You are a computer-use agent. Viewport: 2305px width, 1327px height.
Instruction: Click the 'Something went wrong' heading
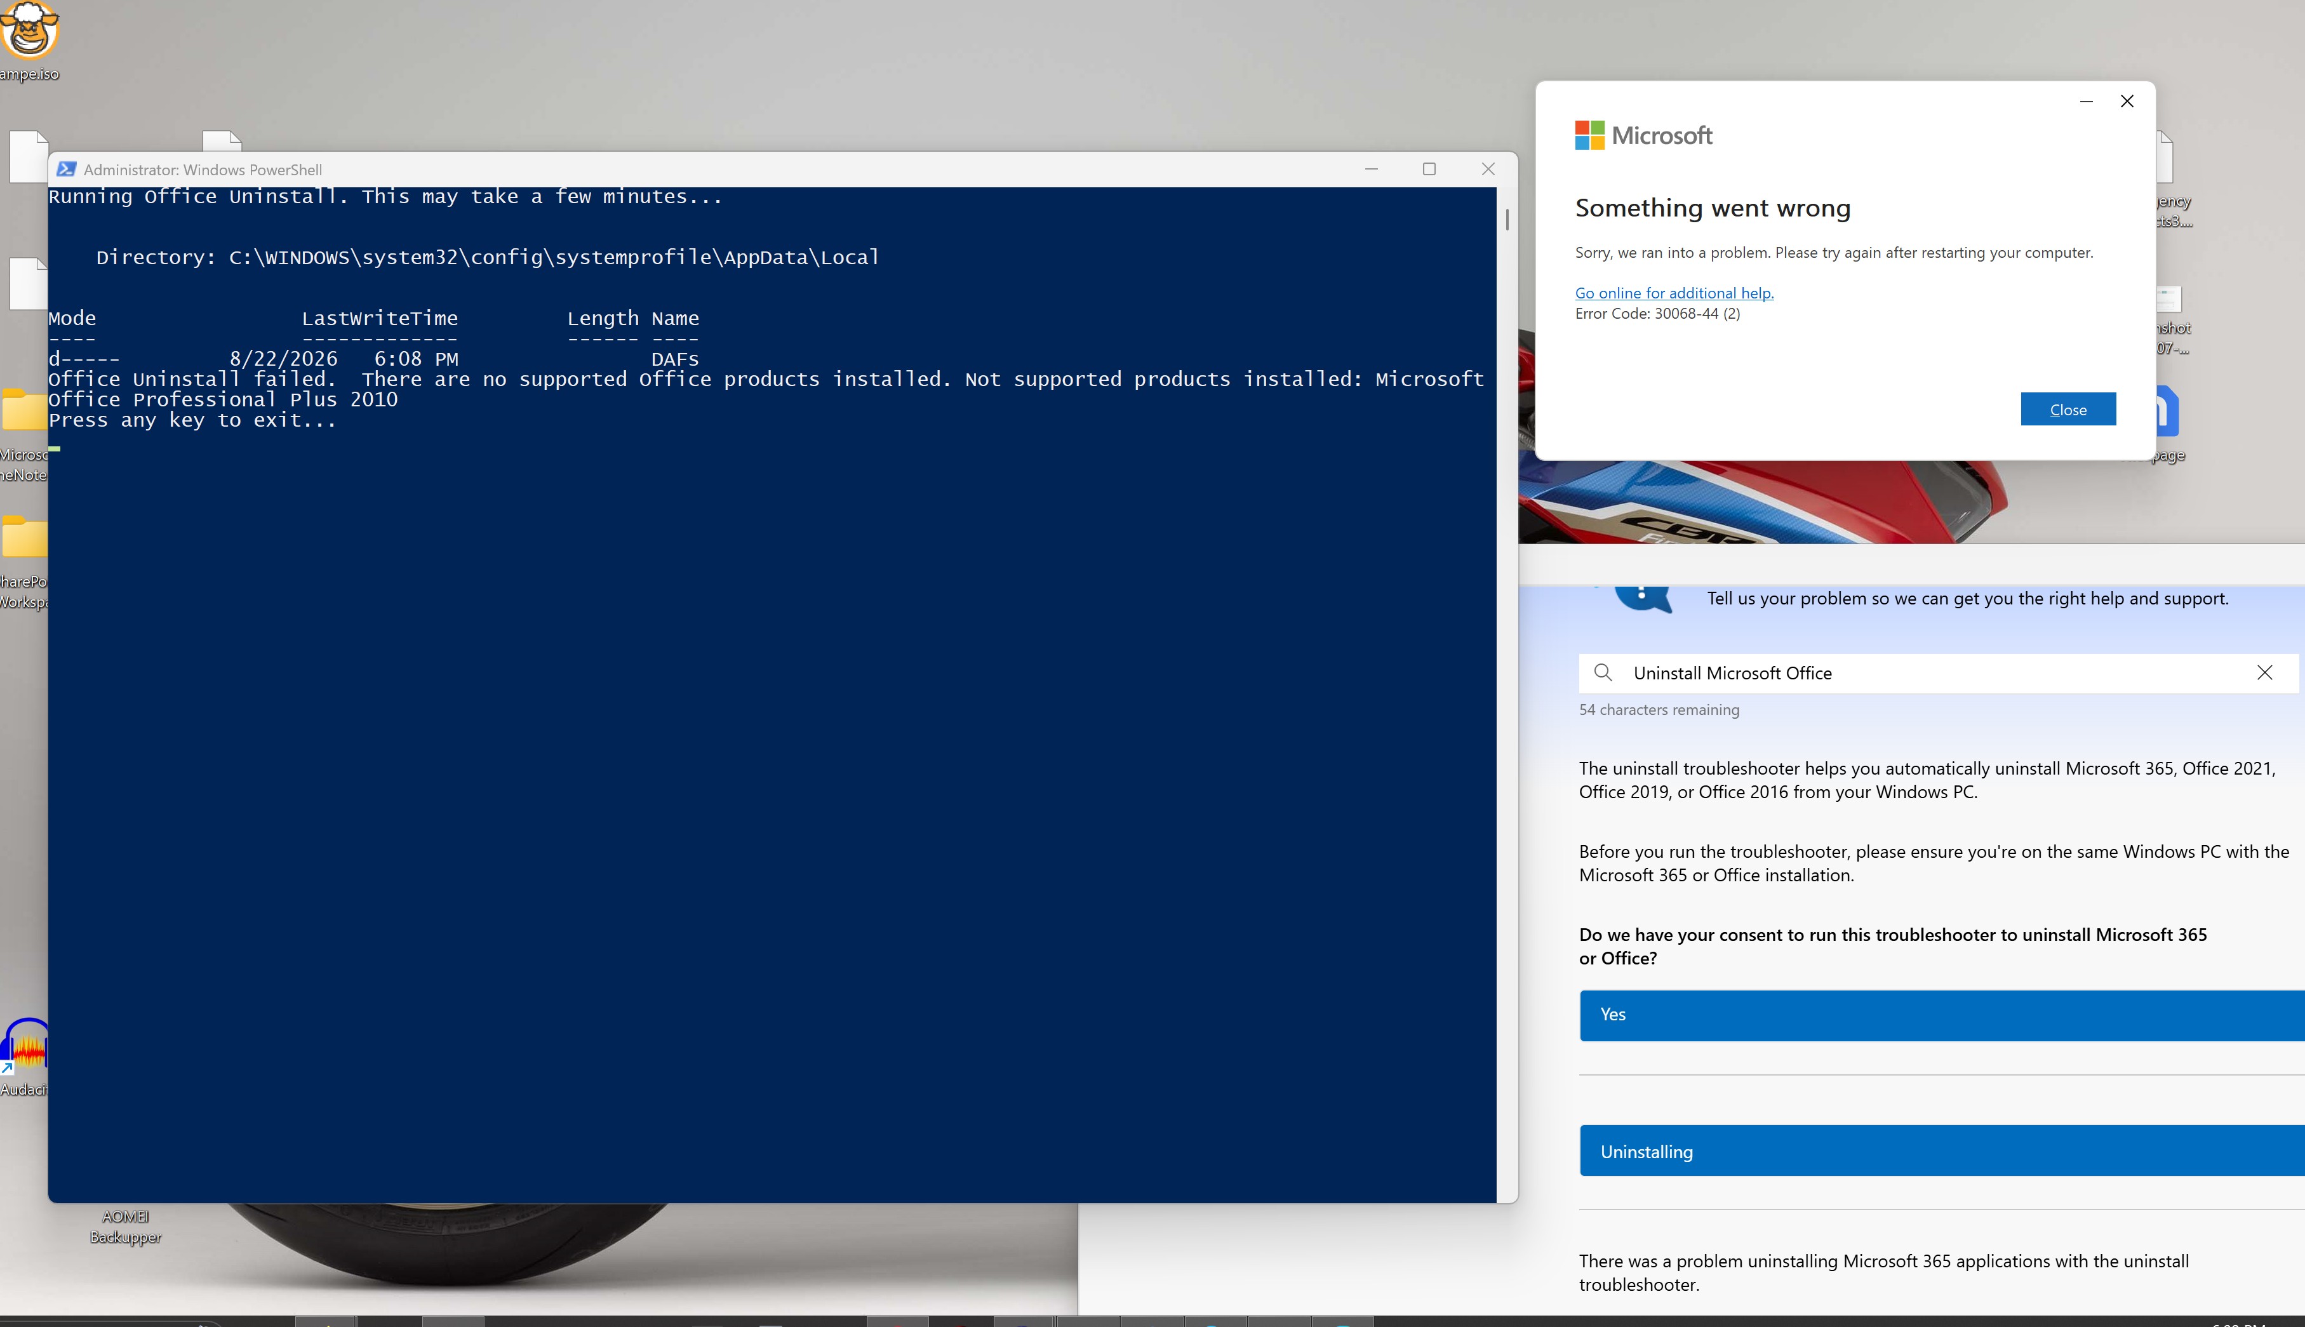[1713, 209]
